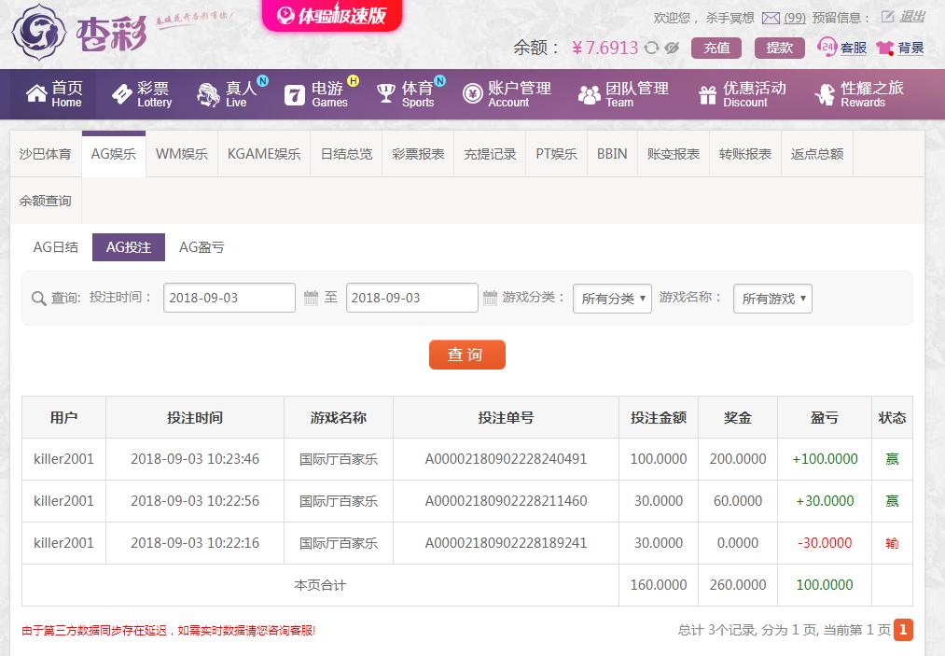Click the 盈亏 column header

(825, 417)
